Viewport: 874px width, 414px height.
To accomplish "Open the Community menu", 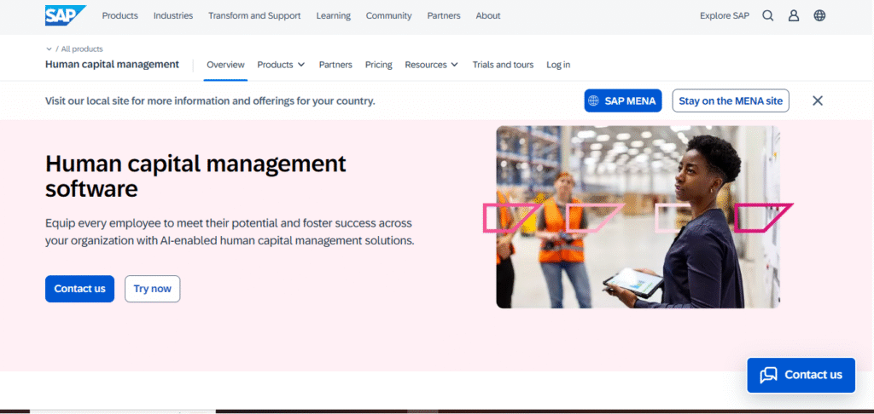I will click(x=388, y=15).
